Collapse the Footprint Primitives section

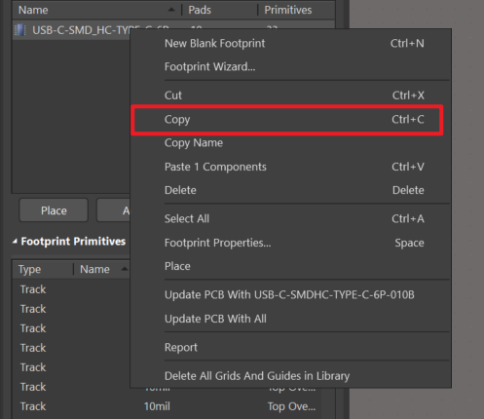click(15, 242)
